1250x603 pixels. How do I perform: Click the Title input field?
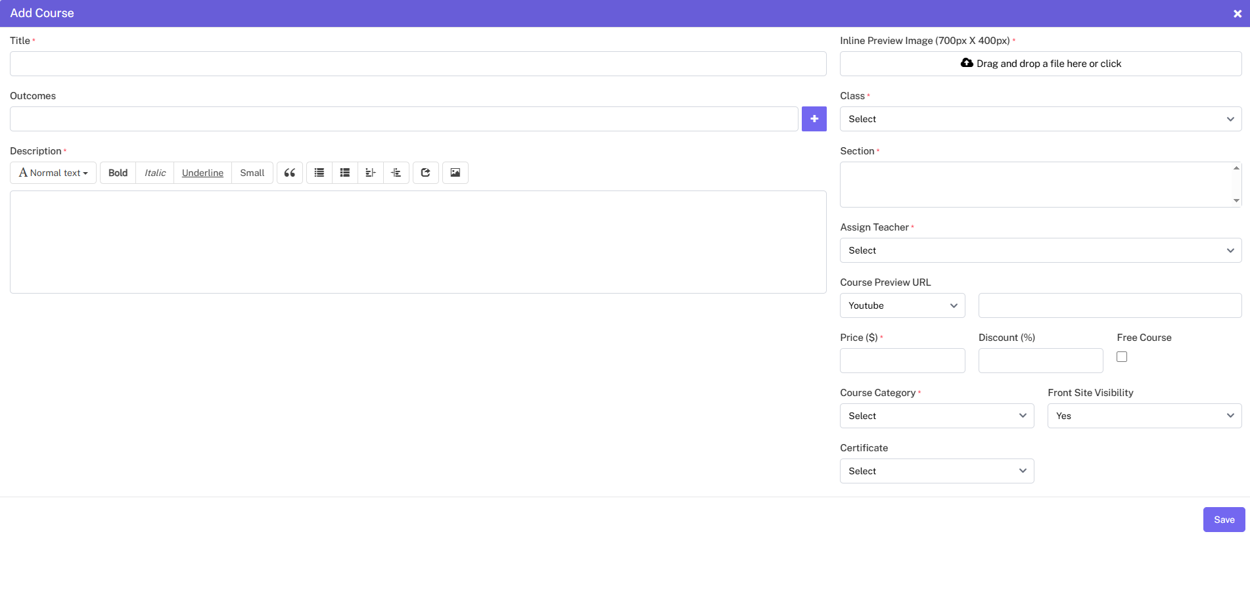418,64
